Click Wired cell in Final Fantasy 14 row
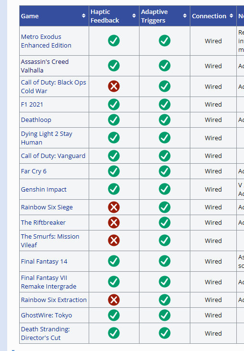The height and width of the screenshot is (351, 244). pos(213,262)
